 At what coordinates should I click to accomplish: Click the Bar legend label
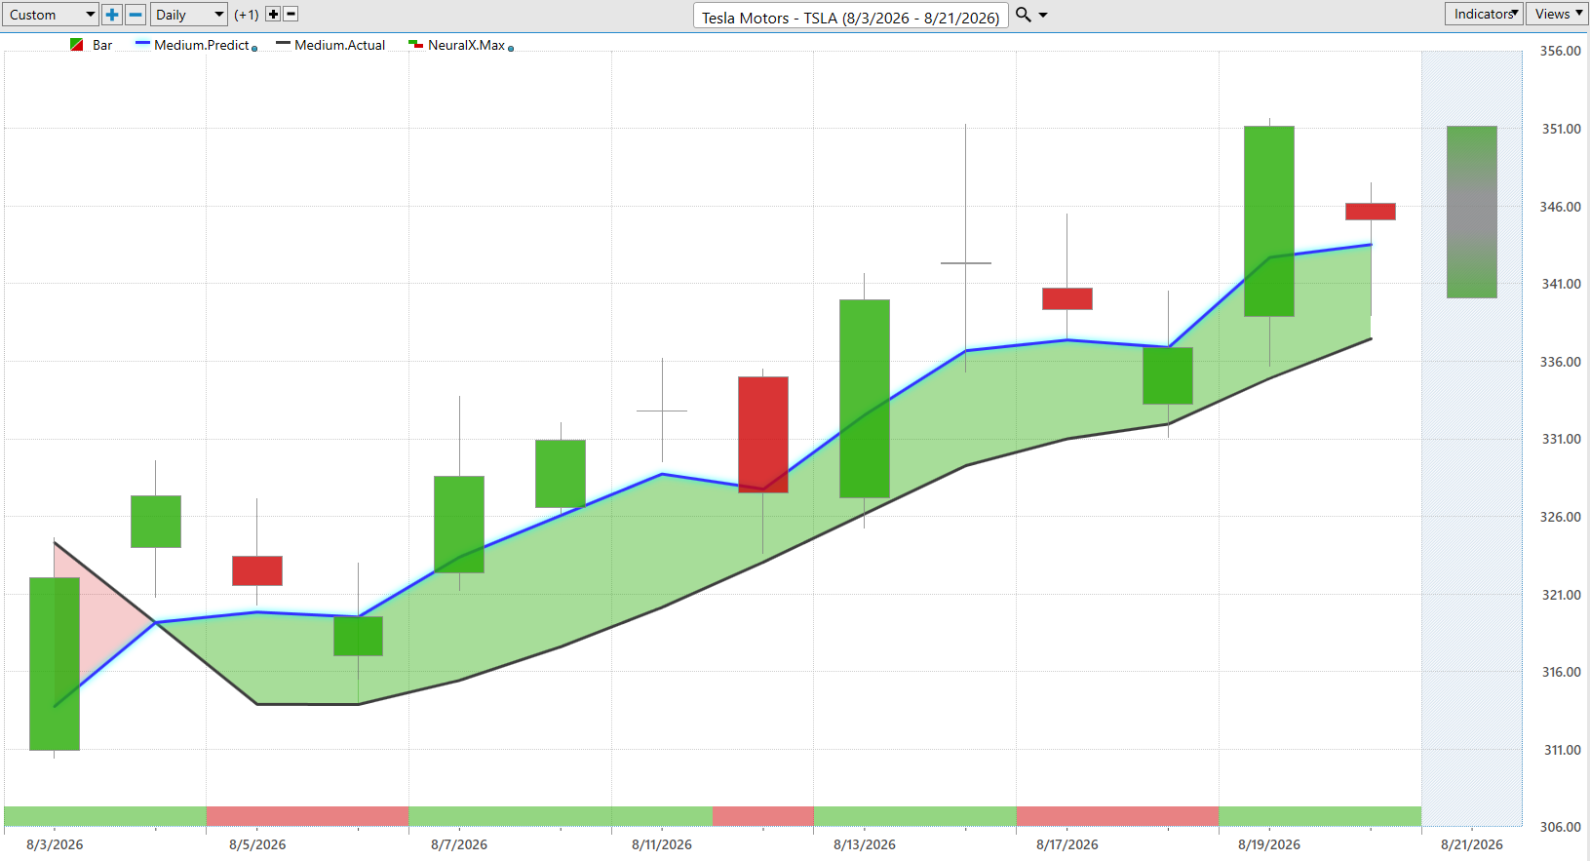point(102,45)
